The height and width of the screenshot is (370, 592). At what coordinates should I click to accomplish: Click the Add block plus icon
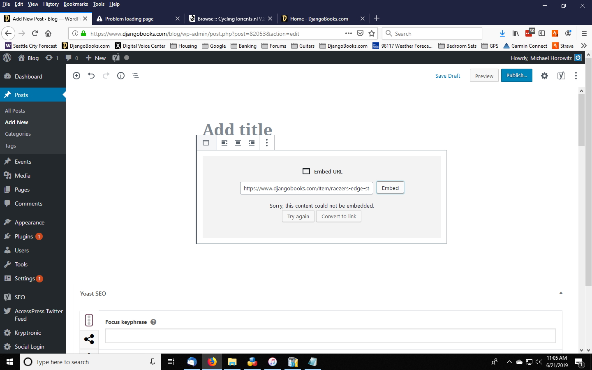point(76,76)
